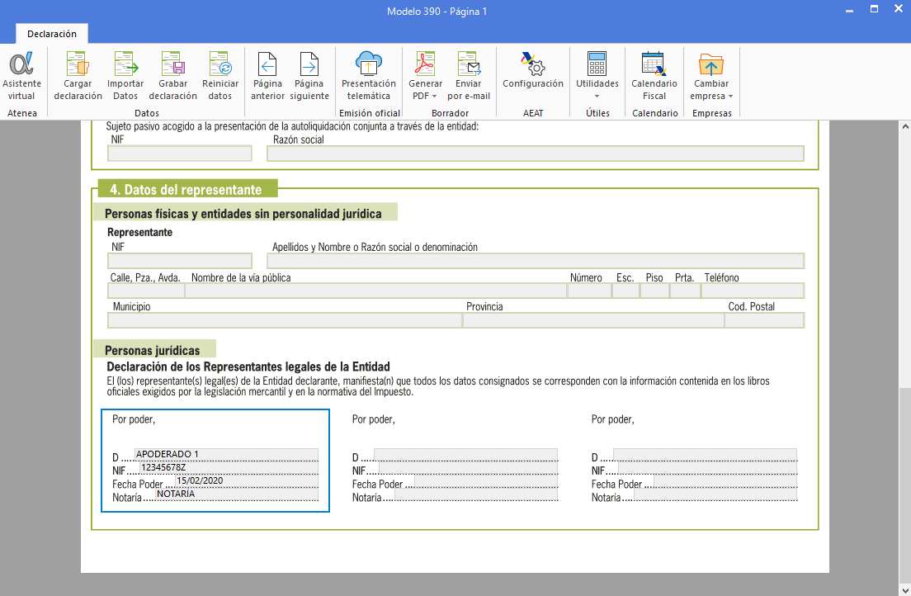Click vertical scrollbar up arrow
911x596 pixels.
click(905, 126)
